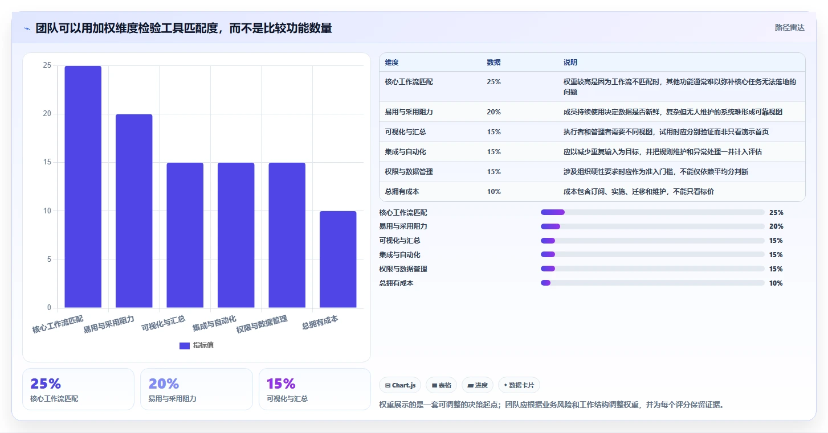This screenshot has width=828, height=433.
Task: Click the 总拥有成本 x-axis label
Action: tap(320, 322)
